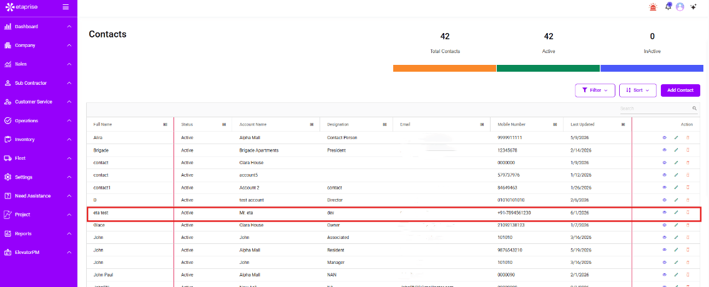Edit the eta test contact
Viewport: 709px width, 287px height.
point(676,212)
